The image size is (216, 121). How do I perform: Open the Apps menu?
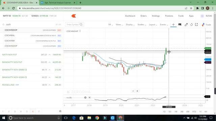(191, 16)
